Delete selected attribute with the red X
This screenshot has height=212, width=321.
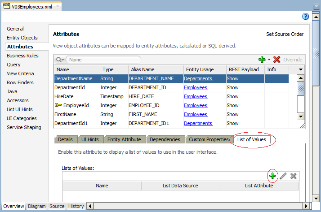[x=276, y=60]
